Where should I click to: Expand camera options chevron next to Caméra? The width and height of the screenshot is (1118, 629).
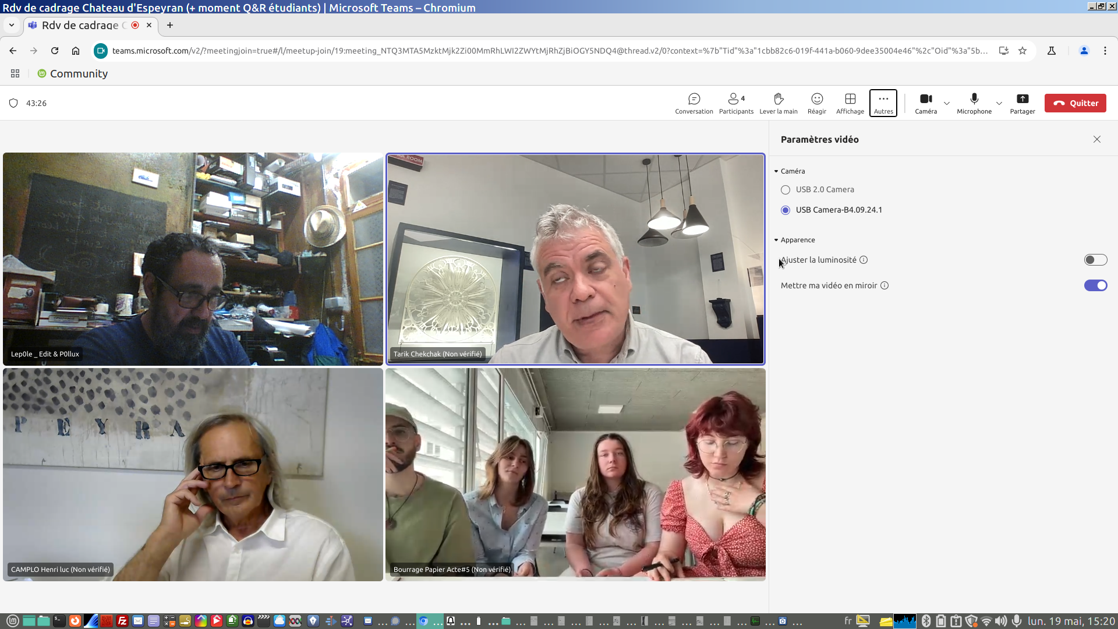(x=947, y=103)
